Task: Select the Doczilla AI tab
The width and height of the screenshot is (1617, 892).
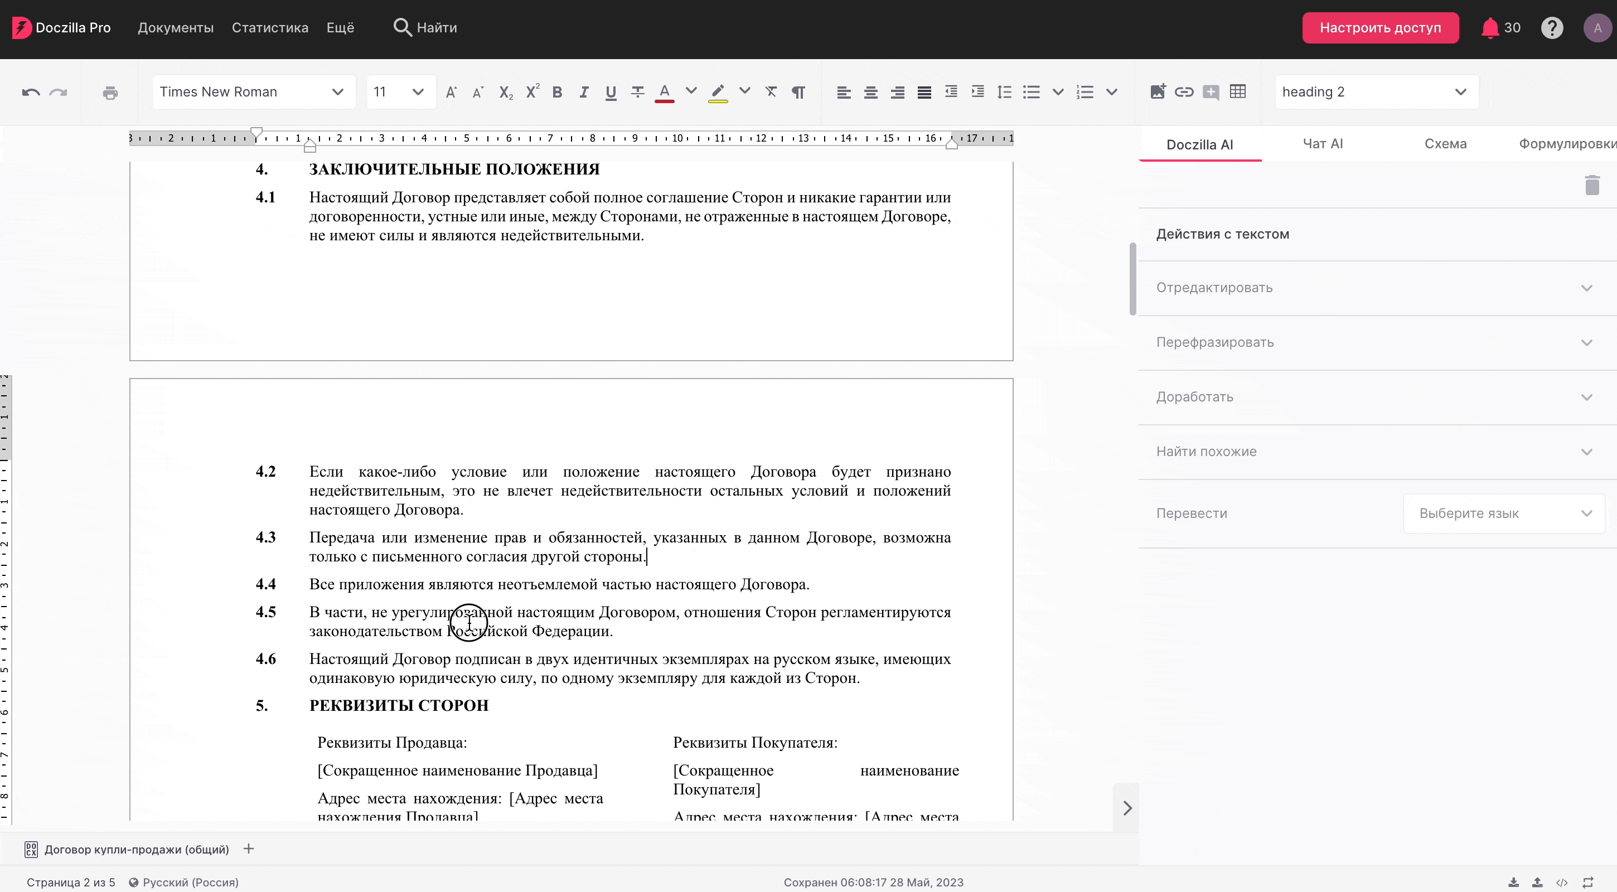Action: [1199, 144]
